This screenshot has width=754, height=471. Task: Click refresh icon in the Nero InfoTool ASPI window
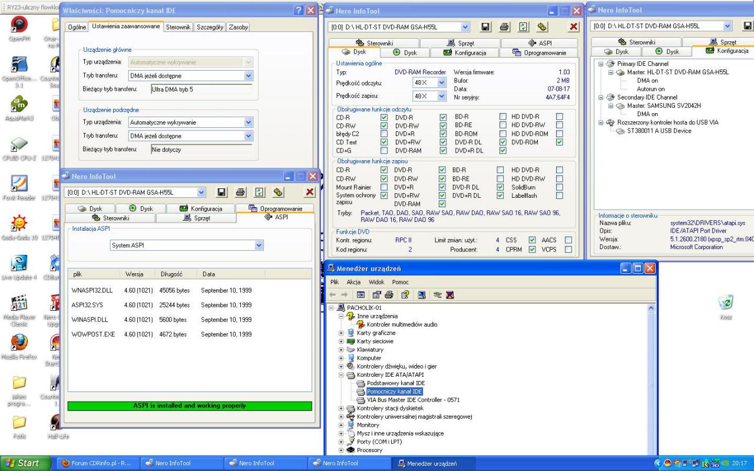pos(259,193)
